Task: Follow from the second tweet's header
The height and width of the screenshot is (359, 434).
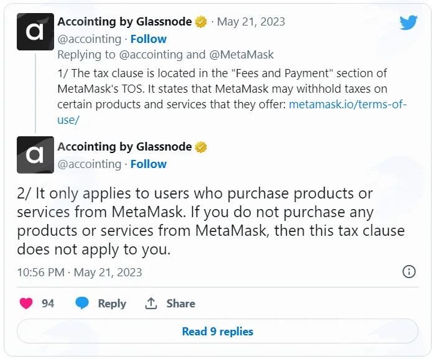Action: pos(149,164)
